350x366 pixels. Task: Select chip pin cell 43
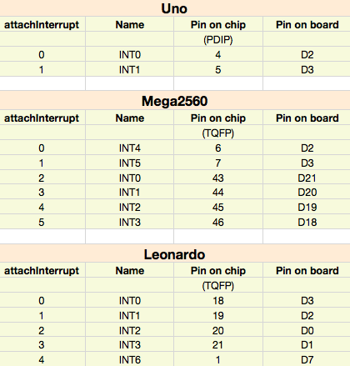point(218,178)
